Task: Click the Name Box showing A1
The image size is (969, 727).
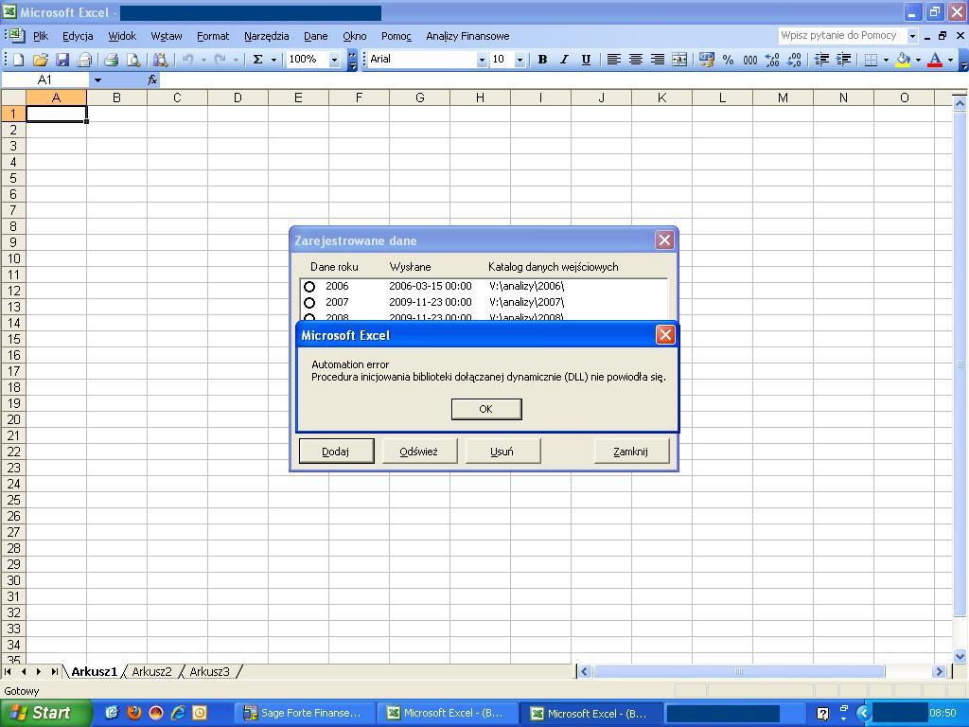Action: (45, 80)
